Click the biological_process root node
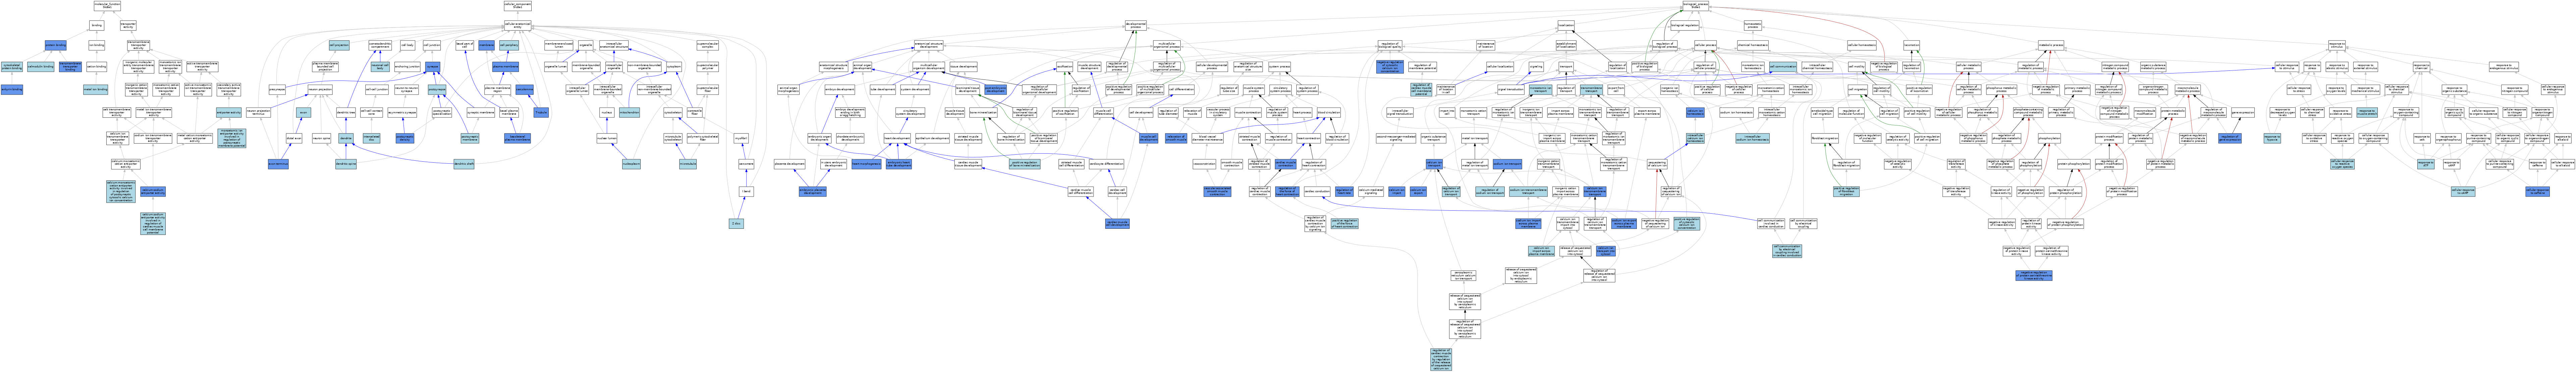The image size is (2576, 372). (x=1696, y=6)
